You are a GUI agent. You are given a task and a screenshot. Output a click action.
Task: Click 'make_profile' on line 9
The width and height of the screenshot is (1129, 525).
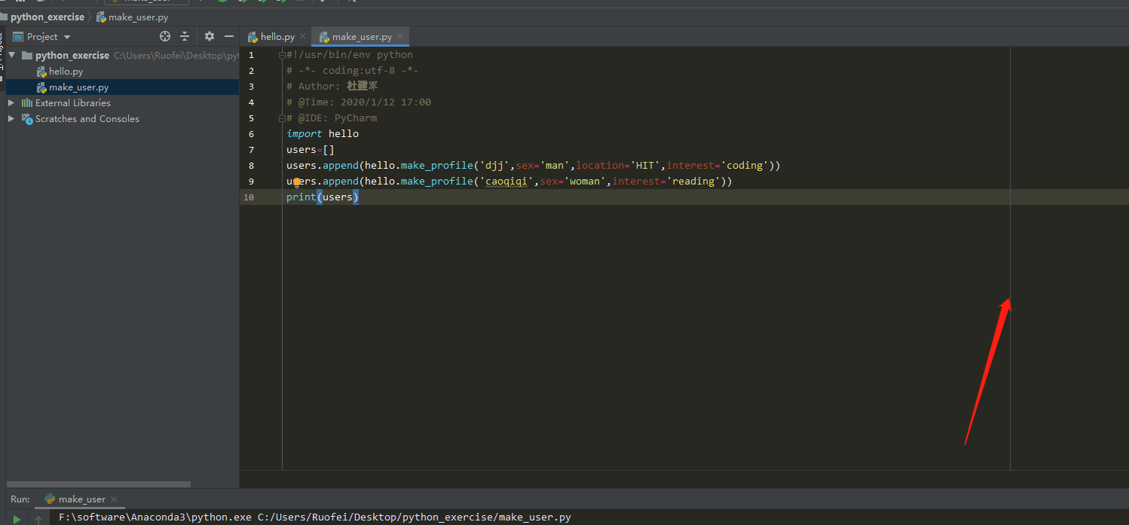coord(437,182)
